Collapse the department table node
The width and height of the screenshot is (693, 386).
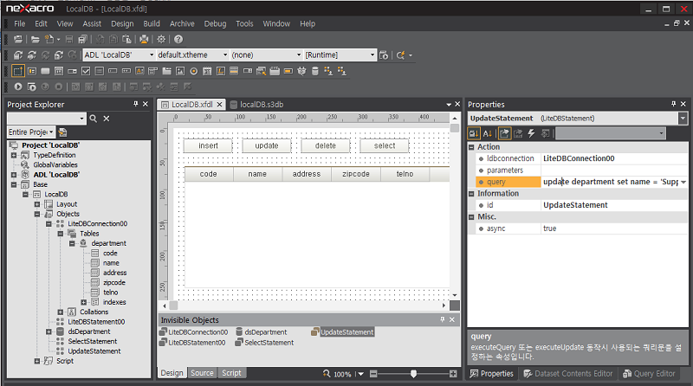72,243
